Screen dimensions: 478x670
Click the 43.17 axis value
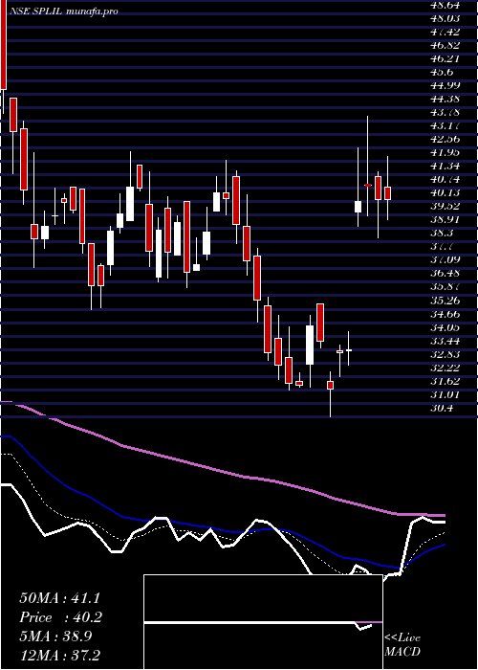point(446,126)
